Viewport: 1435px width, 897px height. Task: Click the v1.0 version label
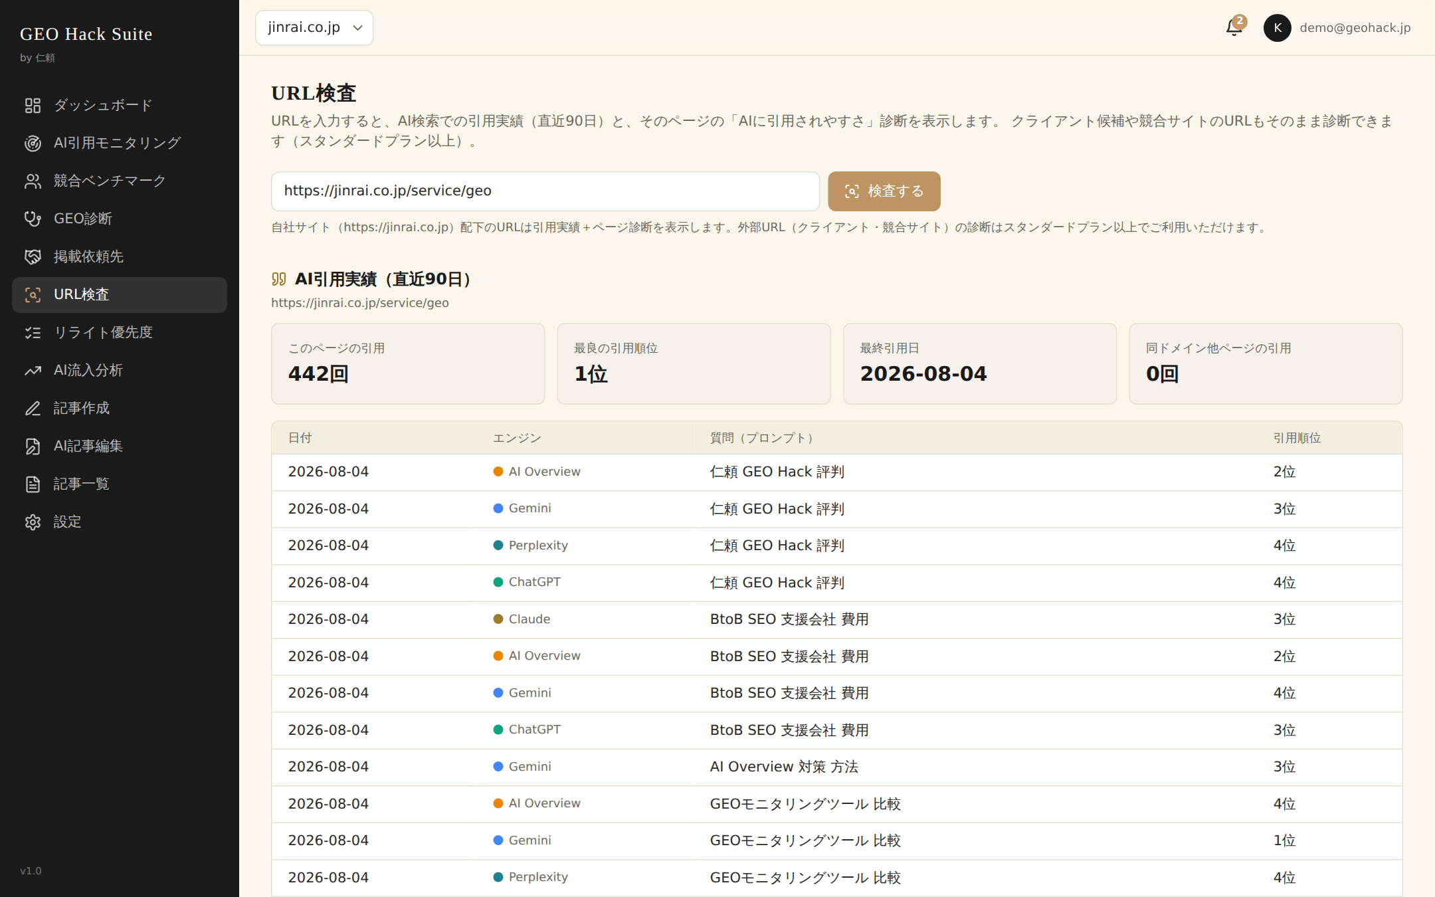coord(31,870)
